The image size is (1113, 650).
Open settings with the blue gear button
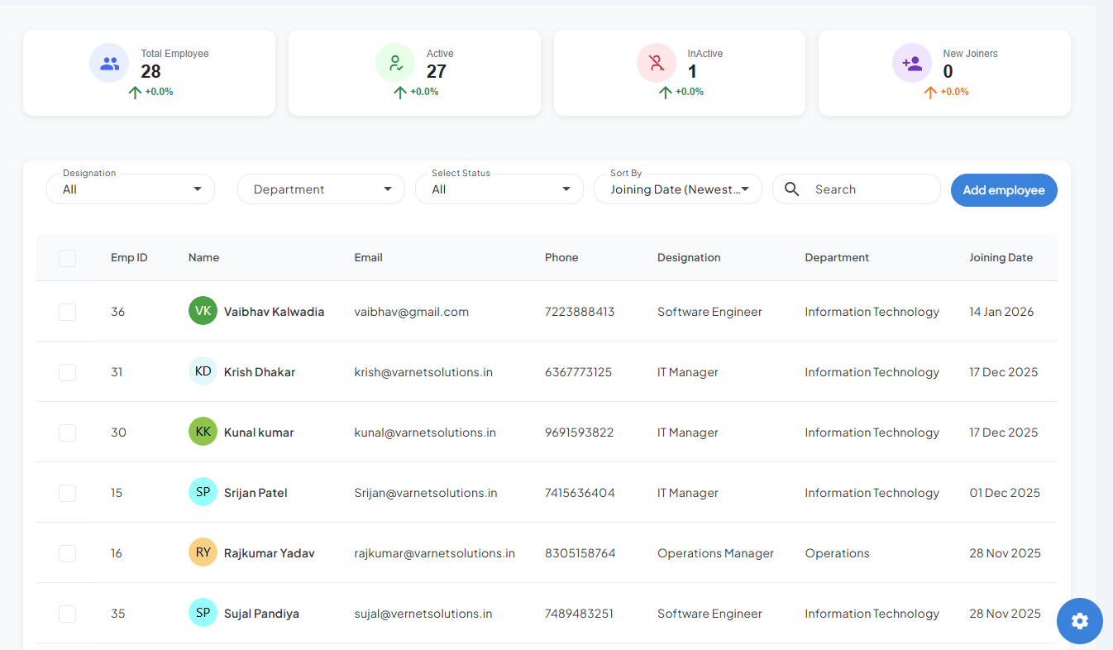pos(1079,621)
